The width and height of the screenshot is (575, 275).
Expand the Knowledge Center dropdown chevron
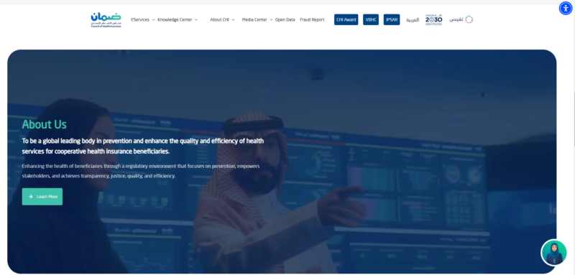point(196,20)
